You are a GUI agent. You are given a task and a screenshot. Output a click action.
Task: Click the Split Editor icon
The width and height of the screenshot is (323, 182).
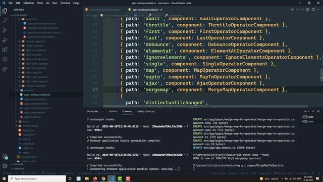click(313, 10)
